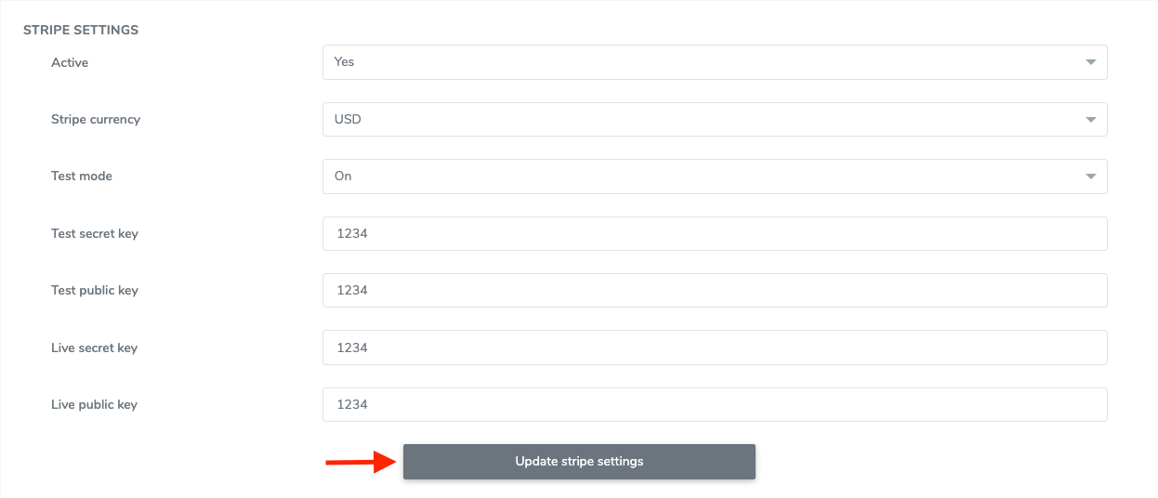1158x498 pixels.
Task: Click the caret arrow on the Test mode select
Action: coord(1090,177)
